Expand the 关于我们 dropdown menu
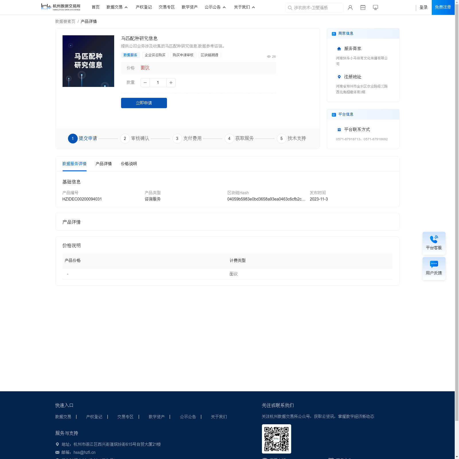This screenshot has height=459, width=459. pyautogui.click(x=244, y=7)
